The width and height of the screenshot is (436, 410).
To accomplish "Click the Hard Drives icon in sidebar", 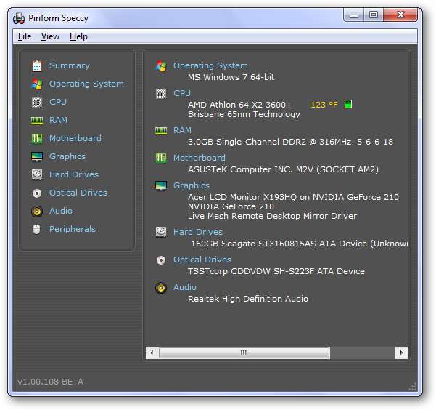I will (x=36, y=174).
